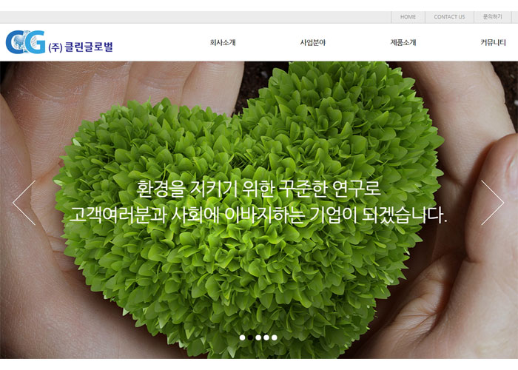This screenshot has width=518, height=370.
Task: Jump to the fourth slide pagination dot
Action: (266, 337)
